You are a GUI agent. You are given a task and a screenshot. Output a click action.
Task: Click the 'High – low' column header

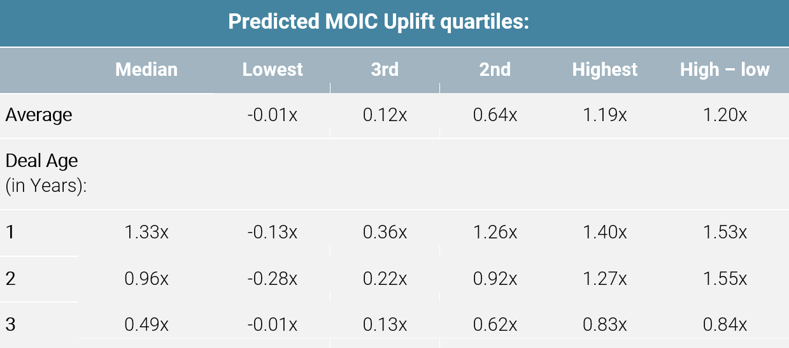click(x=725, y=69)
